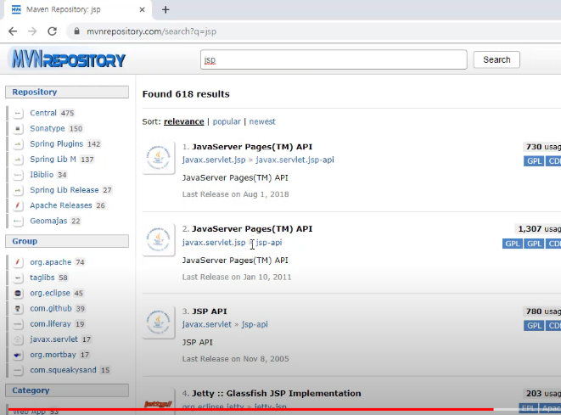Filter by IBiblio link
The height and width of the screenshot is (415, 561).
click(42, 175)
